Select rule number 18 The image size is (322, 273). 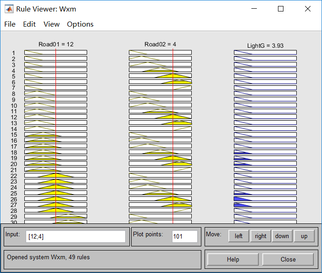pos(14,153)
